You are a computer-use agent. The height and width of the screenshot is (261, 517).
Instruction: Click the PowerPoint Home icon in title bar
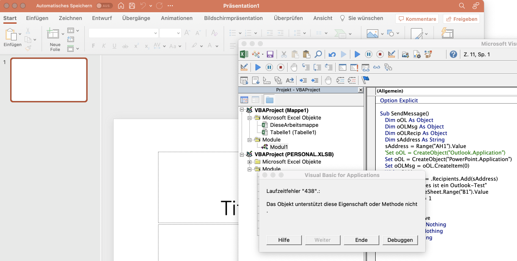click(x=121, y=6)
